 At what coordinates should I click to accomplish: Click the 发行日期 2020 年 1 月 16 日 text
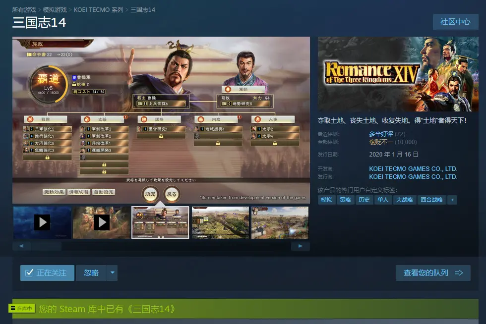click(394, 154)
